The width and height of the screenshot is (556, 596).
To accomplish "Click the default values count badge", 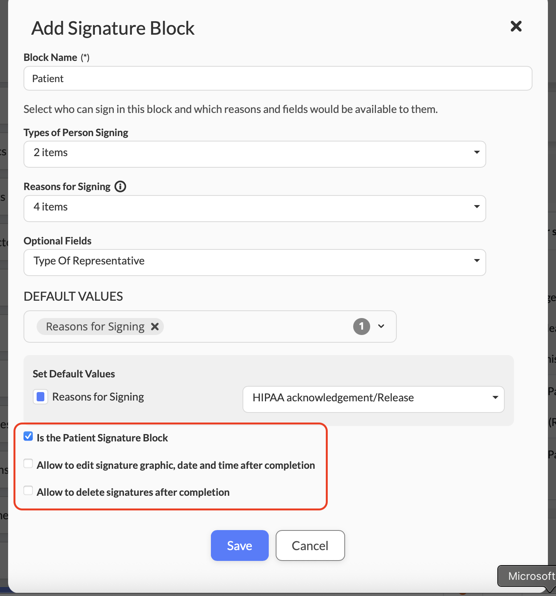I will pyautogui.click(x=361, y=327).
